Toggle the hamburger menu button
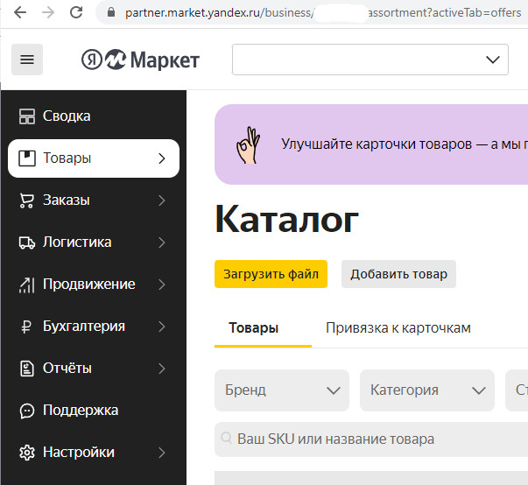This screenshot has width=528, height=485. click(27, 60)
